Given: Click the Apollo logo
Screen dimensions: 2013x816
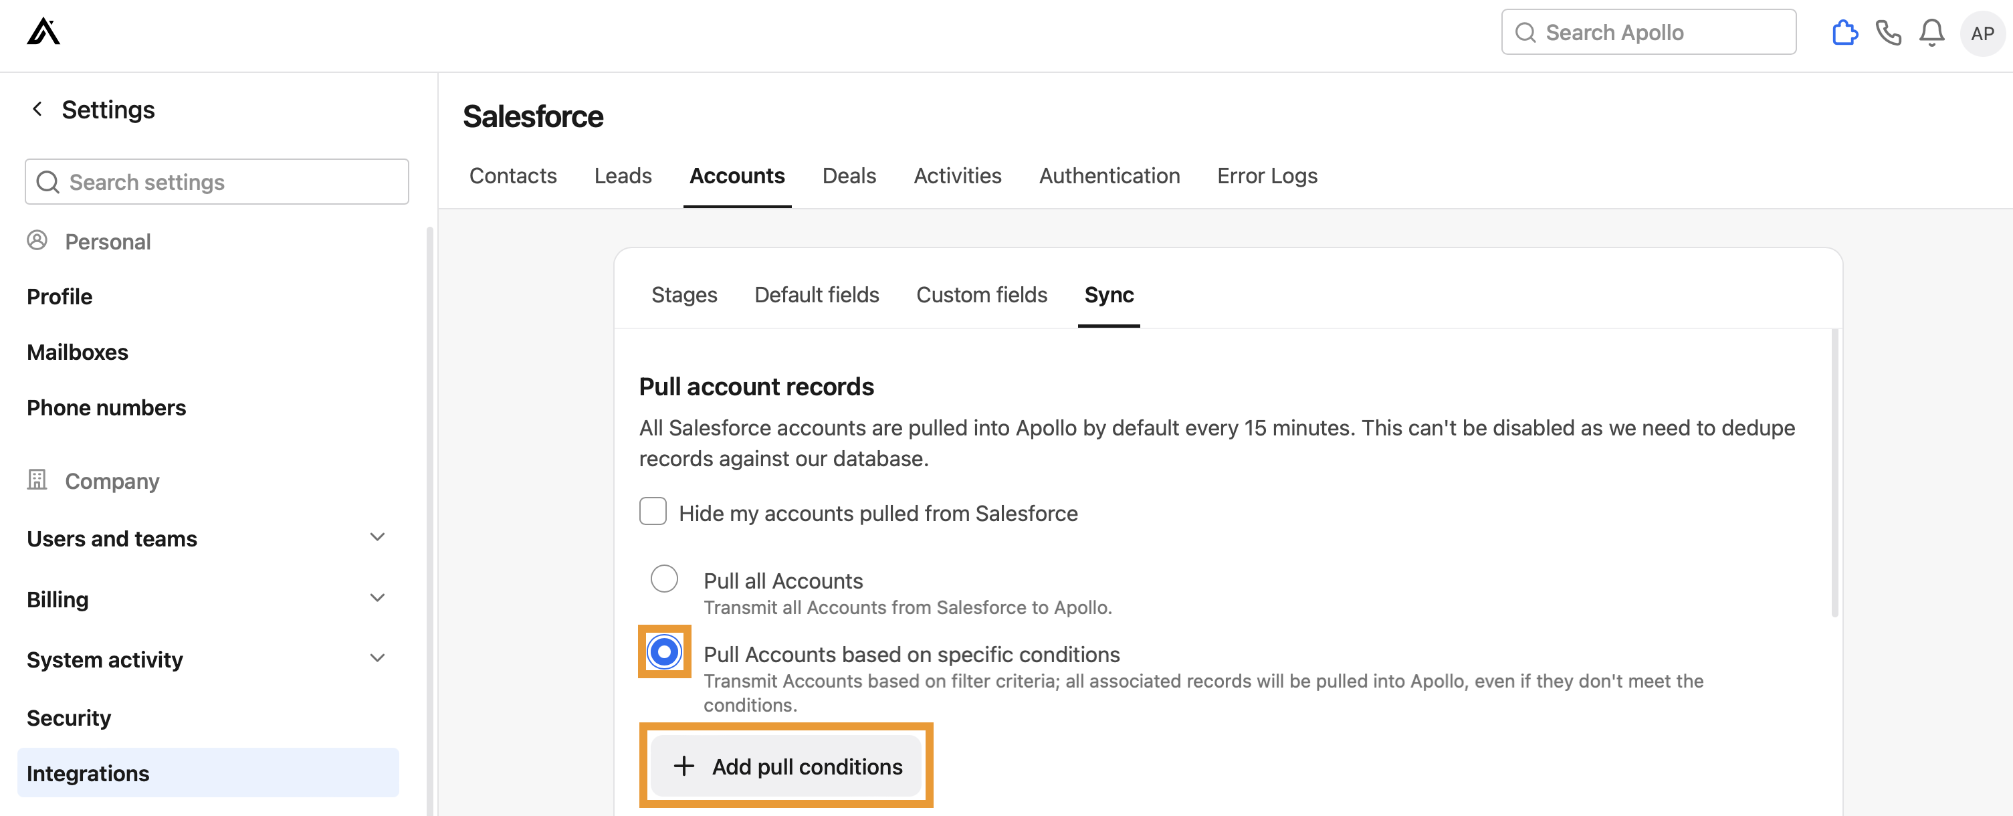Looking at the screenshot, I should (43, 31).
